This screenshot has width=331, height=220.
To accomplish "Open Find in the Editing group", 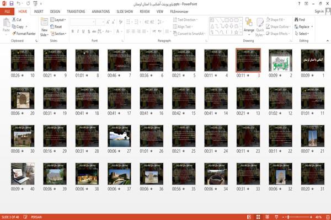I will click(x=300, y=20).
